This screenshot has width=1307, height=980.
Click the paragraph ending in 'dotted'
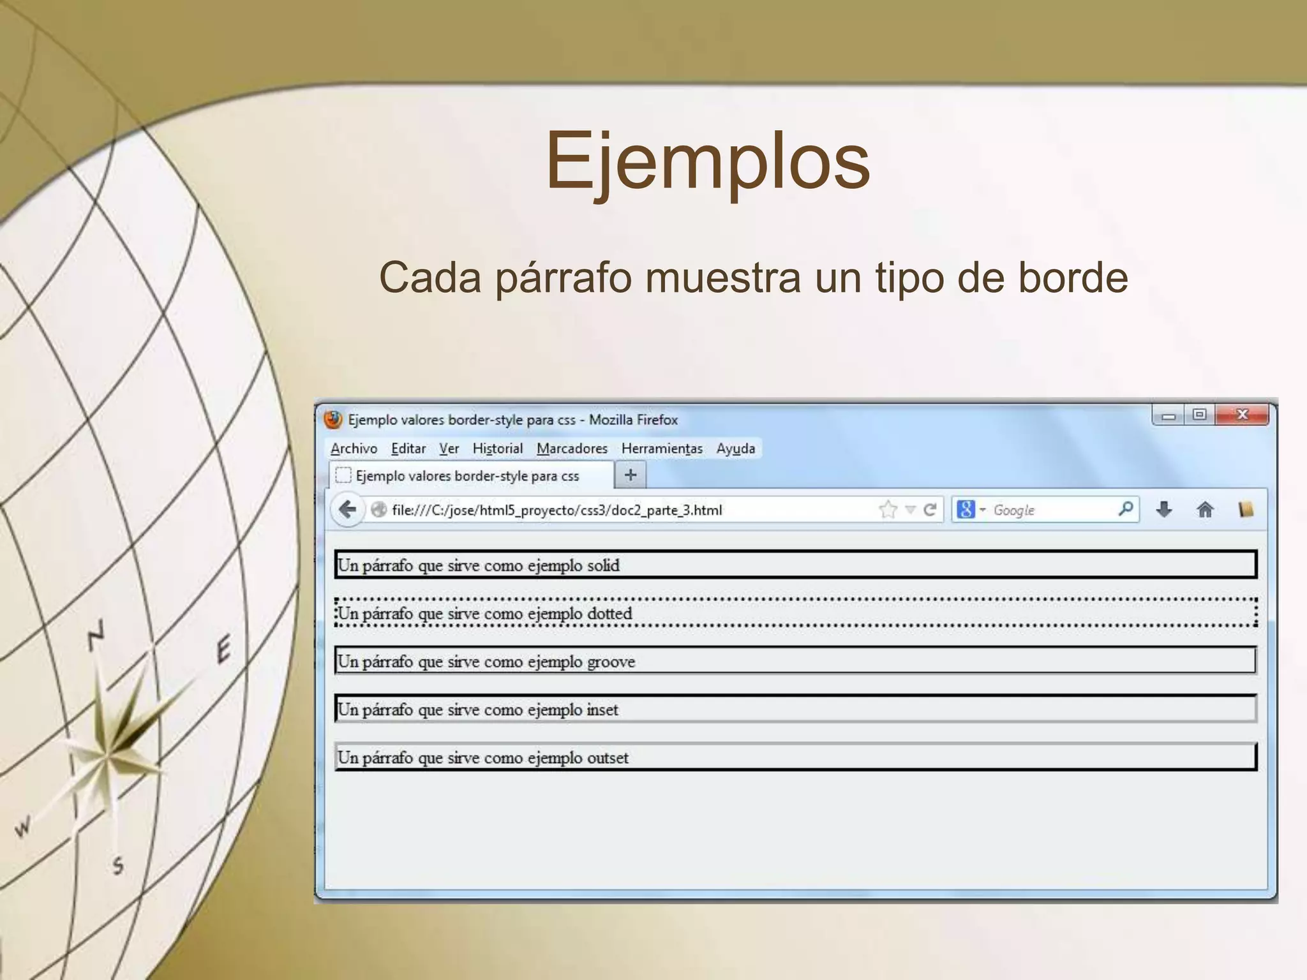(796, 612)
